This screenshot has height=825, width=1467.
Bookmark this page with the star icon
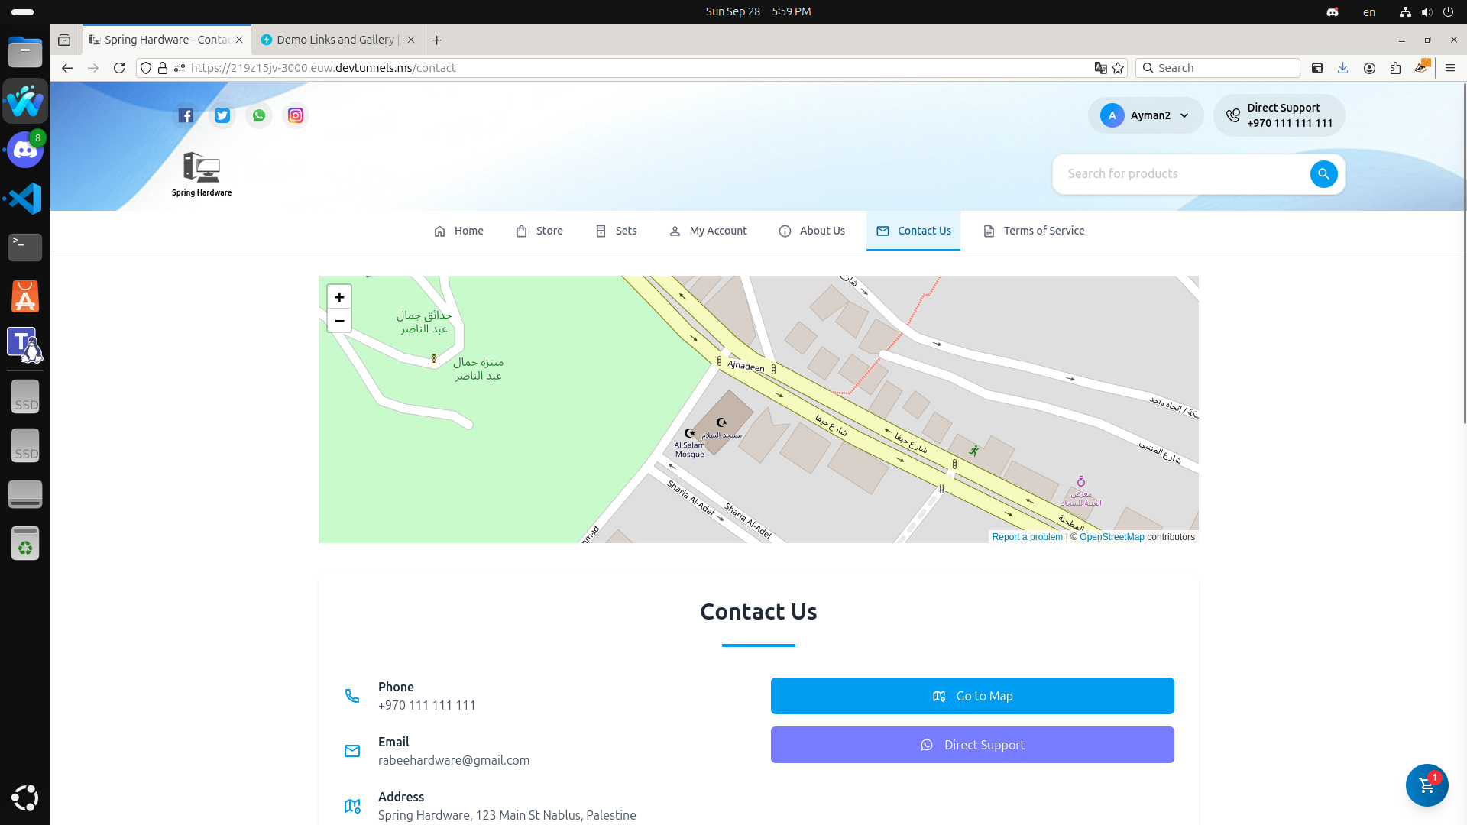1118,67
